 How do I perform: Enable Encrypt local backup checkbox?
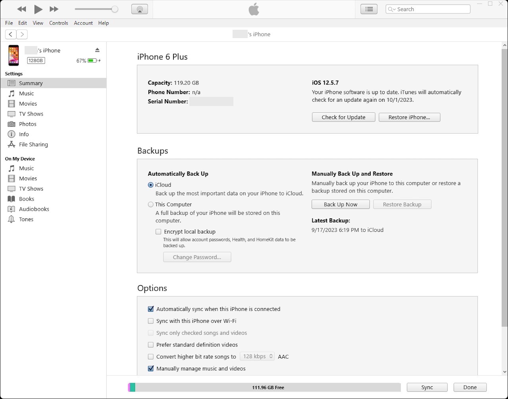pos(158,231)
